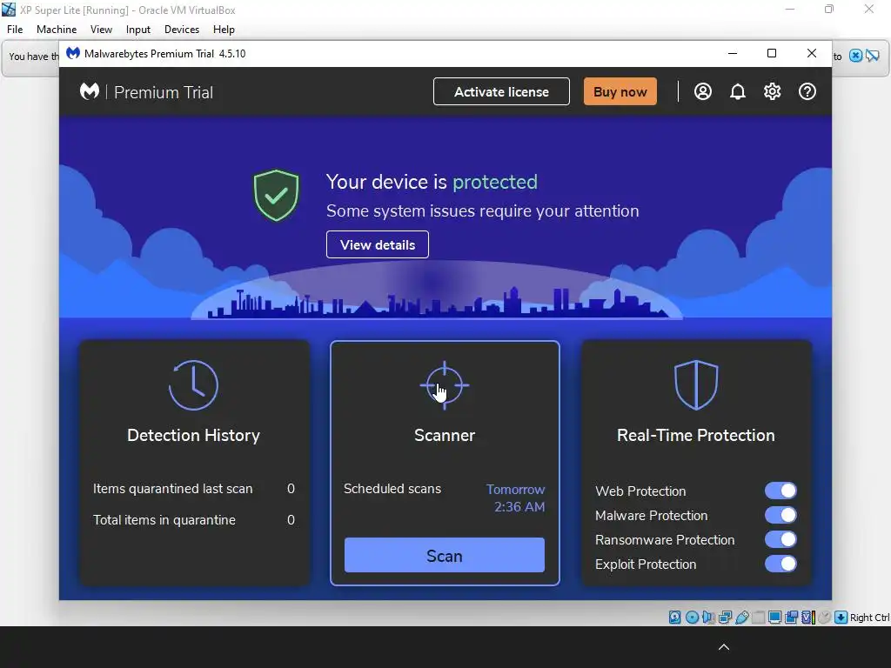Click the Exploit Protection label
Screen dimensions: 891x668
(x=646, y=564)
